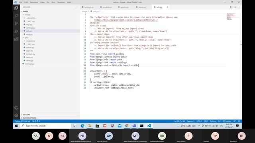Open the editor More Actions ellipsis

pyautogui.click(x=239, y=7)
